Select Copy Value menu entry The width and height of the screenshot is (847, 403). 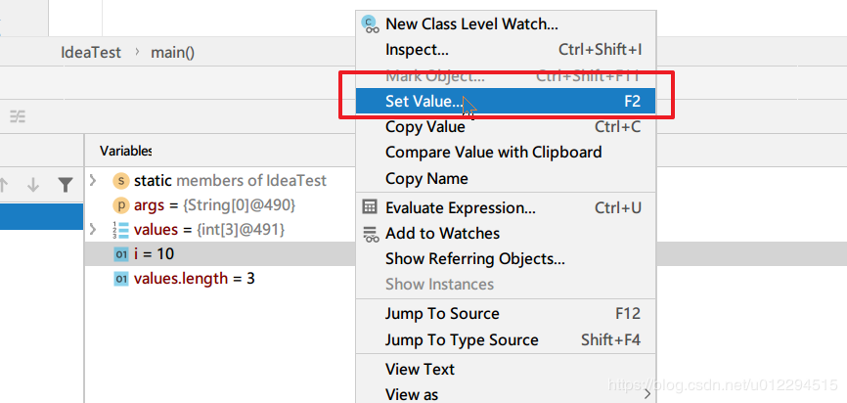(x=424, y=127)
